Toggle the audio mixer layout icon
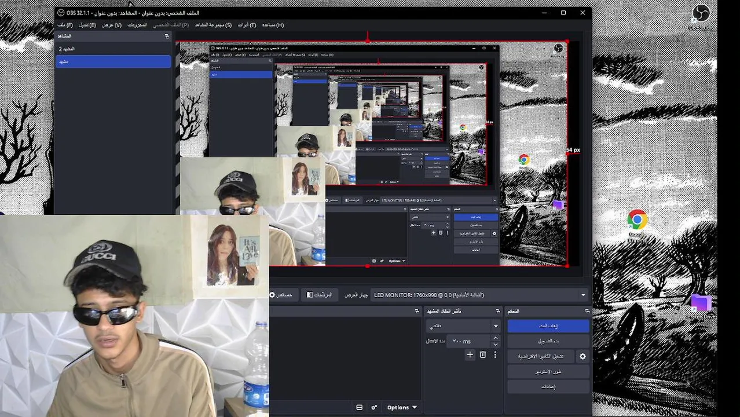740x417 pixels. [x=360, y=407]
